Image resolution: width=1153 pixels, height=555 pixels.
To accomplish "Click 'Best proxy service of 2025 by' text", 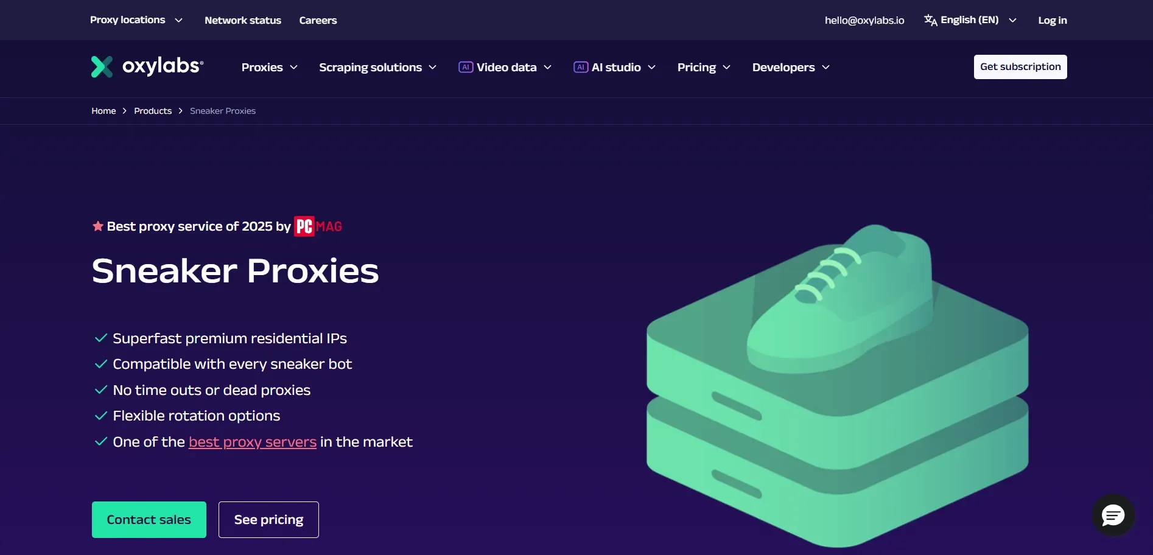I will (x=199, y=226).
